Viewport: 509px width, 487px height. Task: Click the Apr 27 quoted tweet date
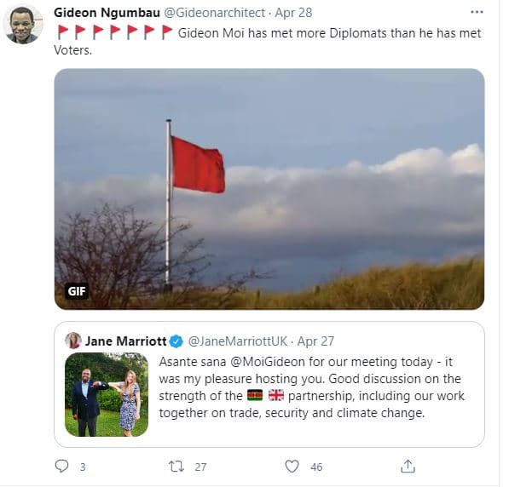click(x=315, y=341)
